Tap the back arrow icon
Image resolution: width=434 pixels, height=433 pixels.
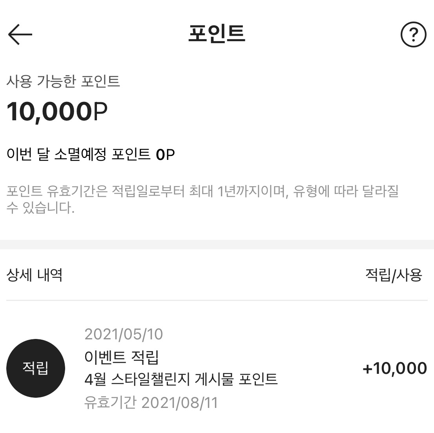point(20,34)
